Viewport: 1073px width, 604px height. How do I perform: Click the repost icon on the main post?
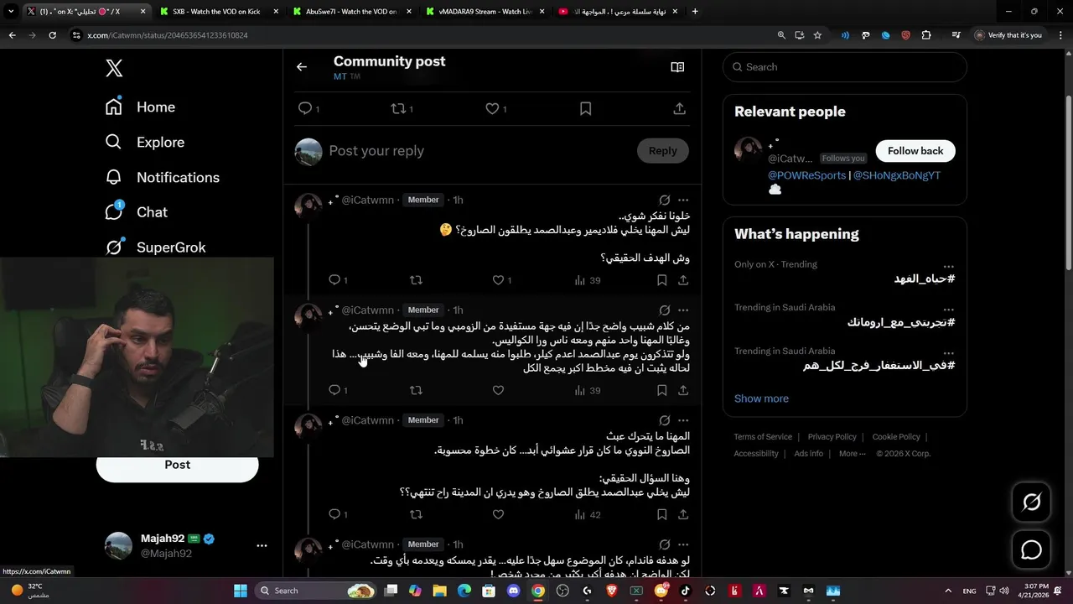(398, 108)
